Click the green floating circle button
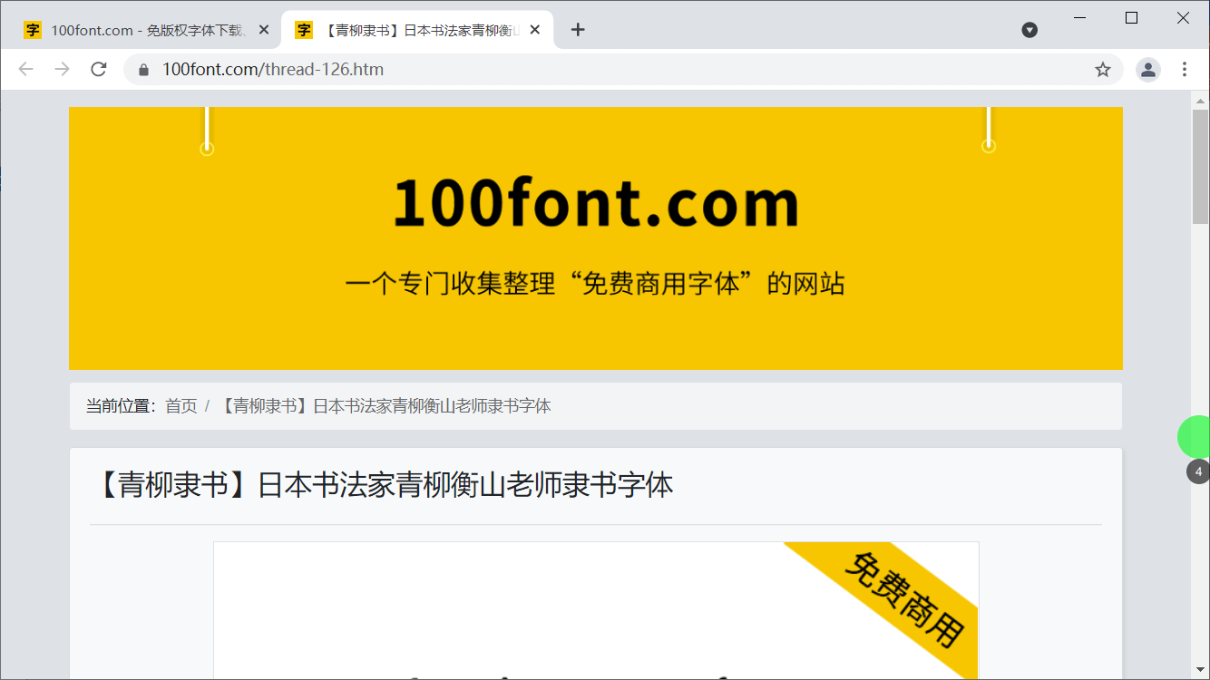1210x680 pixels. (x=1194, y=437)
